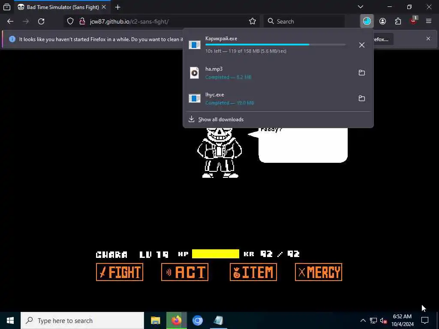Reload the Bad Time Simulator page
The image size is (439, 329).
click(x=41, y=21)
